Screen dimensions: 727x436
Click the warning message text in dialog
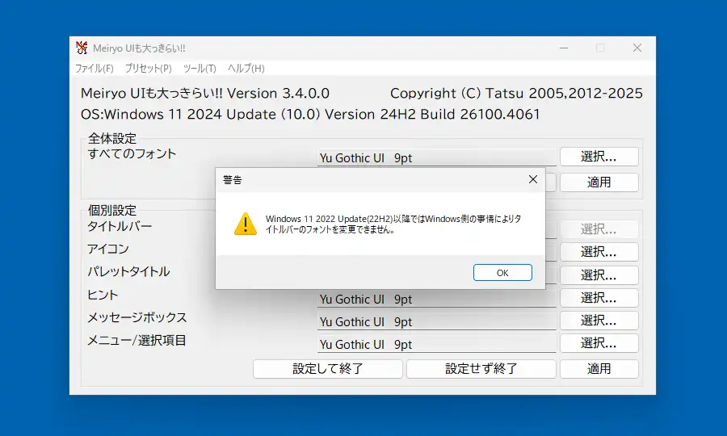coord(393,224)
